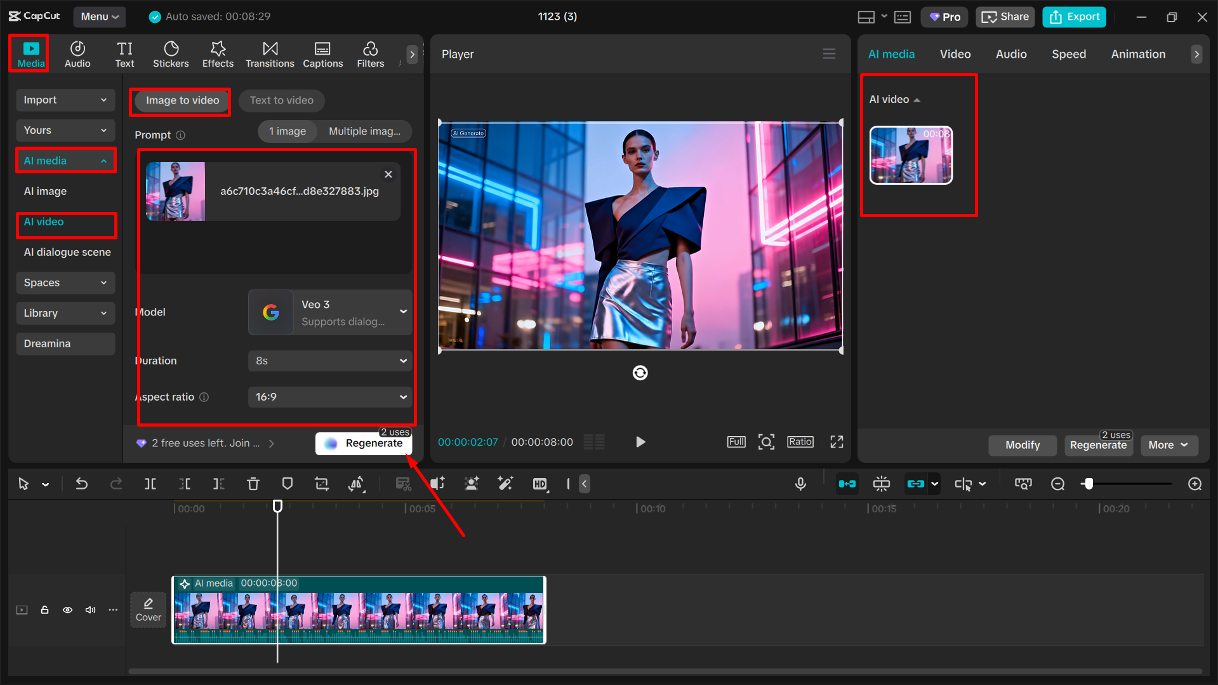Undo the last action
This screenshot has height=685, width=1218.
(x=82, y=483)
